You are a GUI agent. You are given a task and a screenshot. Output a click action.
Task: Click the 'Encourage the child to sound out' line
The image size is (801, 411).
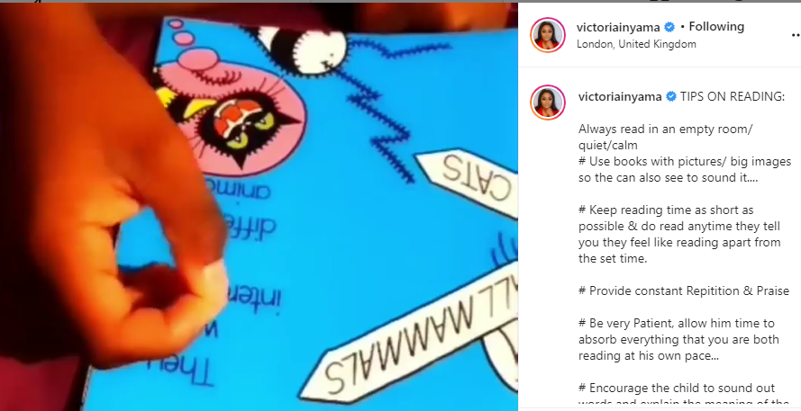coord(677,388)
